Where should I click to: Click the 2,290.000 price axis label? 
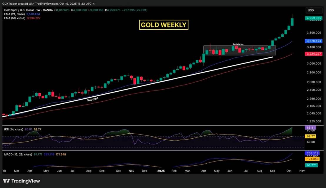coord(314,99)
